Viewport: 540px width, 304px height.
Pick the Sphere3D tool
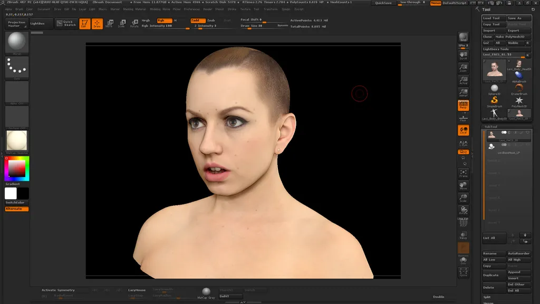494,88
